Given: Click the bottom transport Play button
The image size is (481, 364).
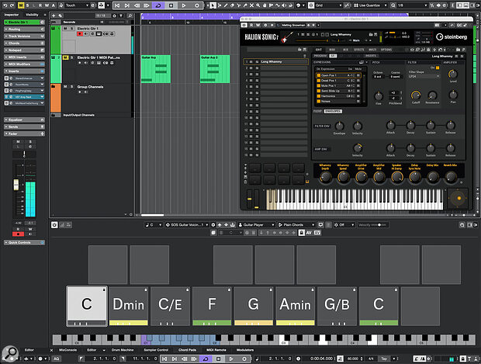Looking at the screenshot, I should pyautogui.click(x=231, y=359).
